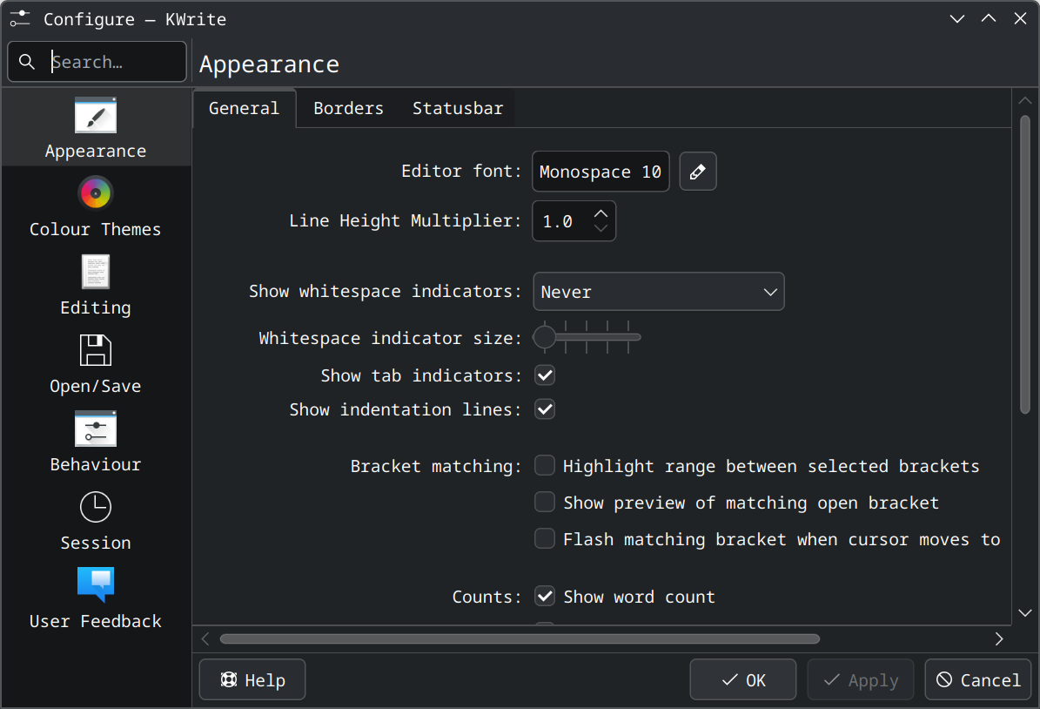This screenshot has height=709, width=1040.
Task: Click the OK button
Action: pyautogui.click(x=742, y=680)
